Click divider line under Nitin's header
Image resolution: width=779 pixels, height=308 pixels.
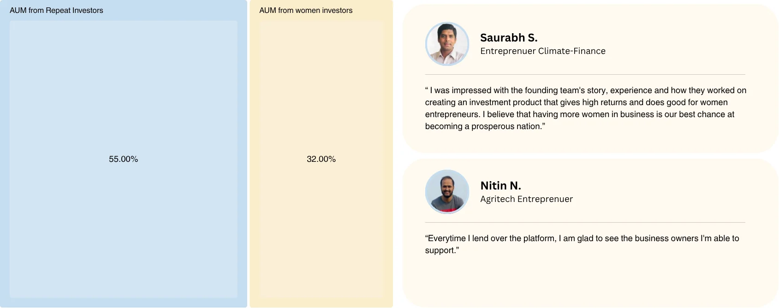(585, 223)
